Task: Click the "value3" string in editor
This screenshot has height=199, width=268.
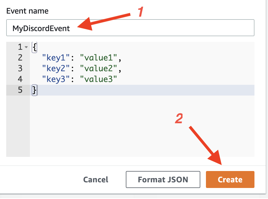Action: [x=98, y=79]
